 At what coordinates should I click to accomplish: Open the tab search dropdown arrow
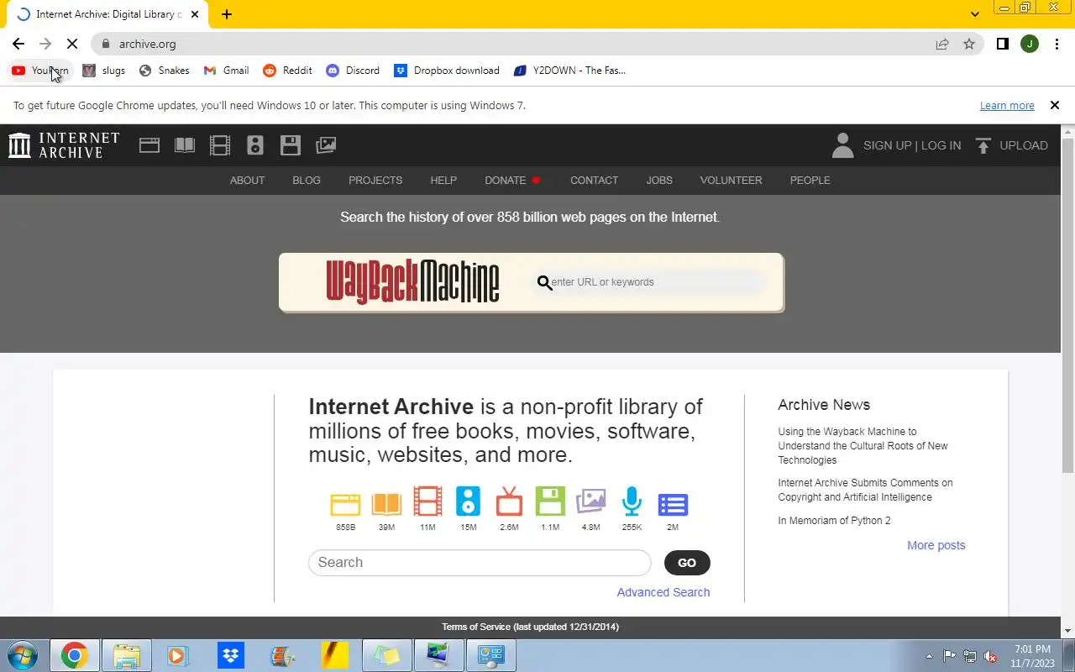tap(974, 14)
